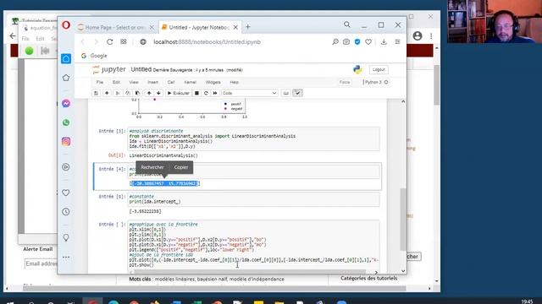542x304 pixels.
Task: Open the Player icon in sidebar
Action: [66, 167]
